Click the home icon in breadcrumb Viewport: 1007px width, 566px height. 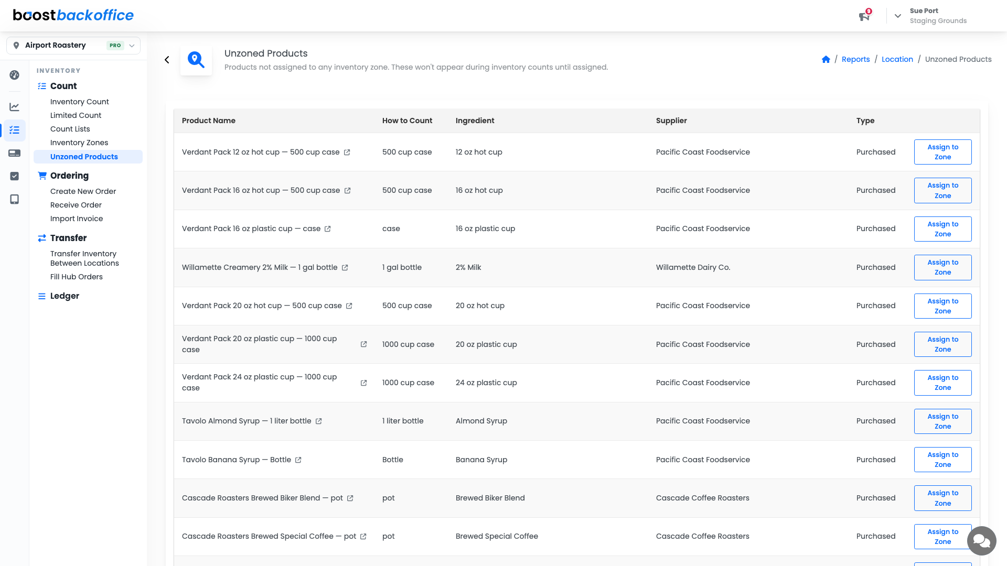pos(826,59)
